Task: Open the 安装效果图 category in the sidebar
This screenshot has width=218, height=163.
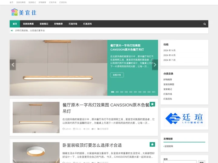Action: point(169,85)
